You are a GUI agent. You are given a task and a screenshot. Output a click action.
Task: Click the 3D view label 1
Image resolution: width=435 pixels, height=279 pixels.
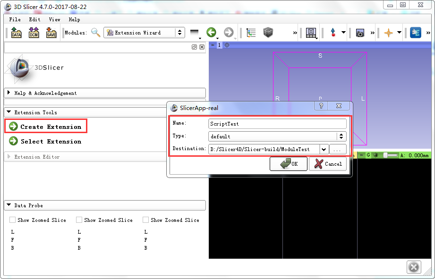pyautogui.click(x=219, y=45)
